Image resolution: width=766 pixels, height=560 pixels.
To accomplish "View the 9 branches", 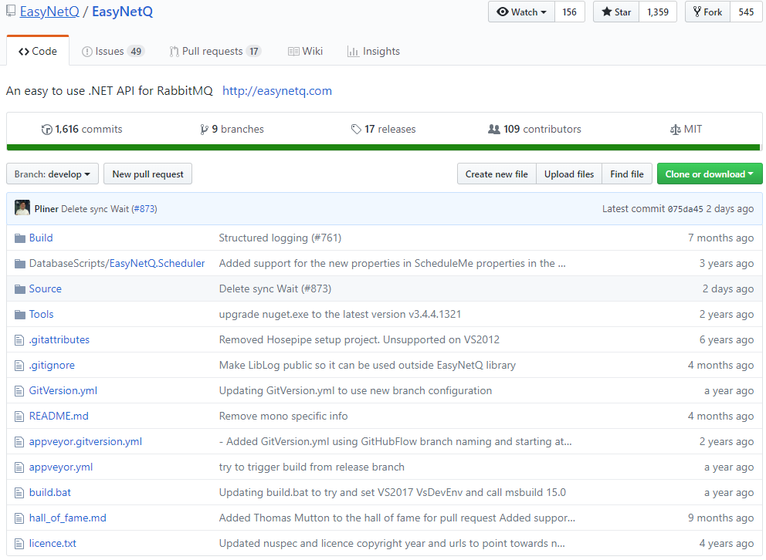I will click(232, 130).
